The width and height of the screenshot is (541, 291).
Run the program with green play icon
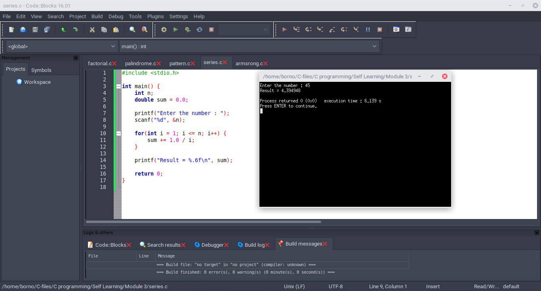pyautogui.click(x=175, y=30)
